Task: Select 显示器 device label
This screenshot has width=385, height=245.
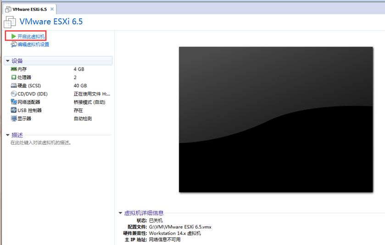Action: 24,118
